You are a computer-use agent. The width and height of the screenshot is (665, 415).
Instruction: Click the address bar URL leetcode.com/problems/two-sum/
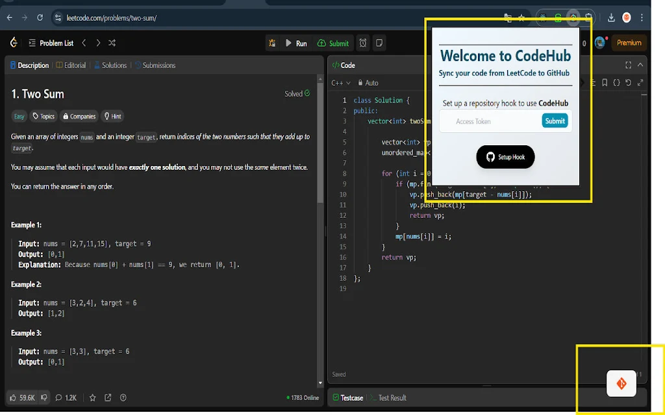click(x=112, y=18)
